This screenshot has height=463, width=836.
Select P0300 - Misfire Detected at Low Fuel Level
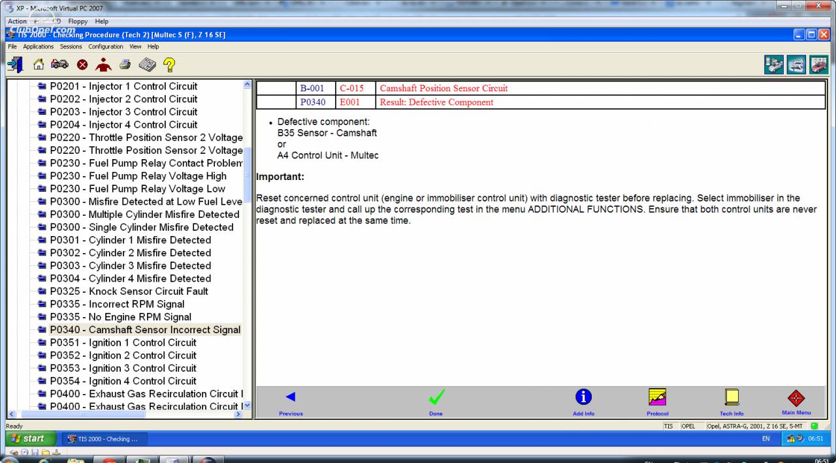pyautogui.click(x=146, y=202)
